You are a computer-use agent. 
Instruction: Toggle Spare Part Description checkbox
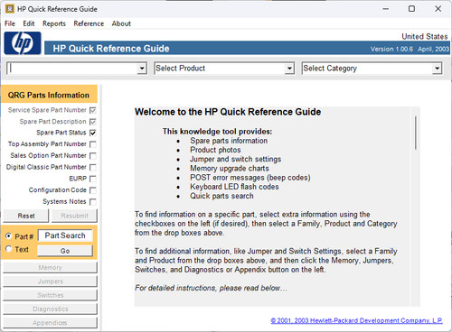93,122
